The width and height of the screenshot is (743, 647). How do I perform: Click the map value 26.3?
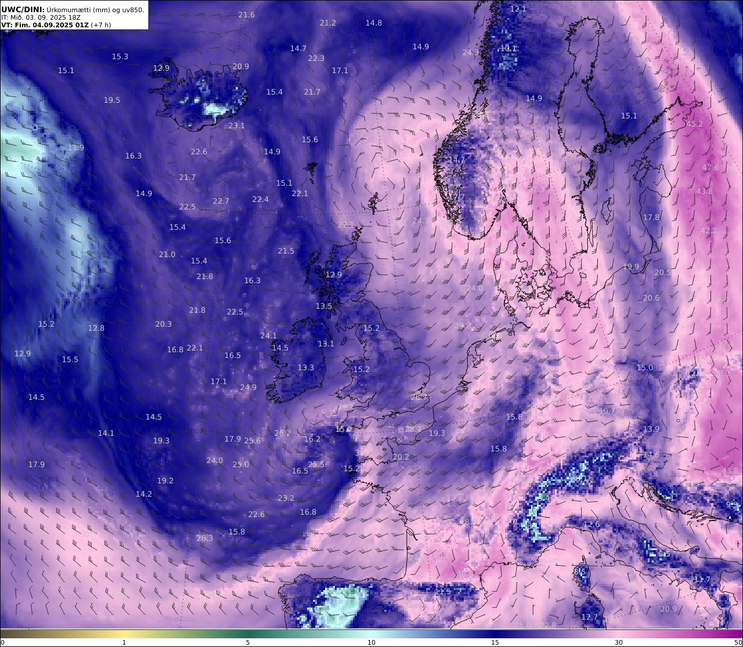tap(205, 538)
